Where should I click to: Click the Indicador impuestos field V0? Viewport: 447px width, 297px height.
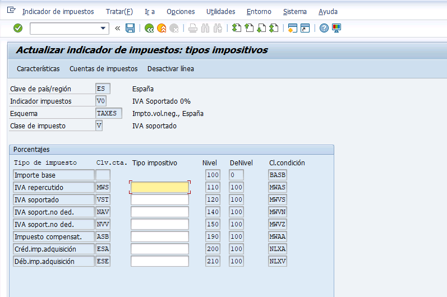tap(100, 101)
